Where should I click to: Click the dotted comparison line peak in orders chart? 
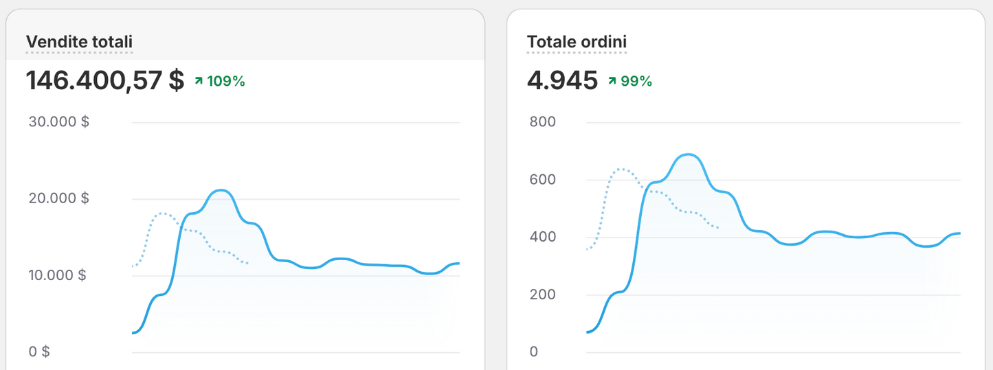point(621,169)
